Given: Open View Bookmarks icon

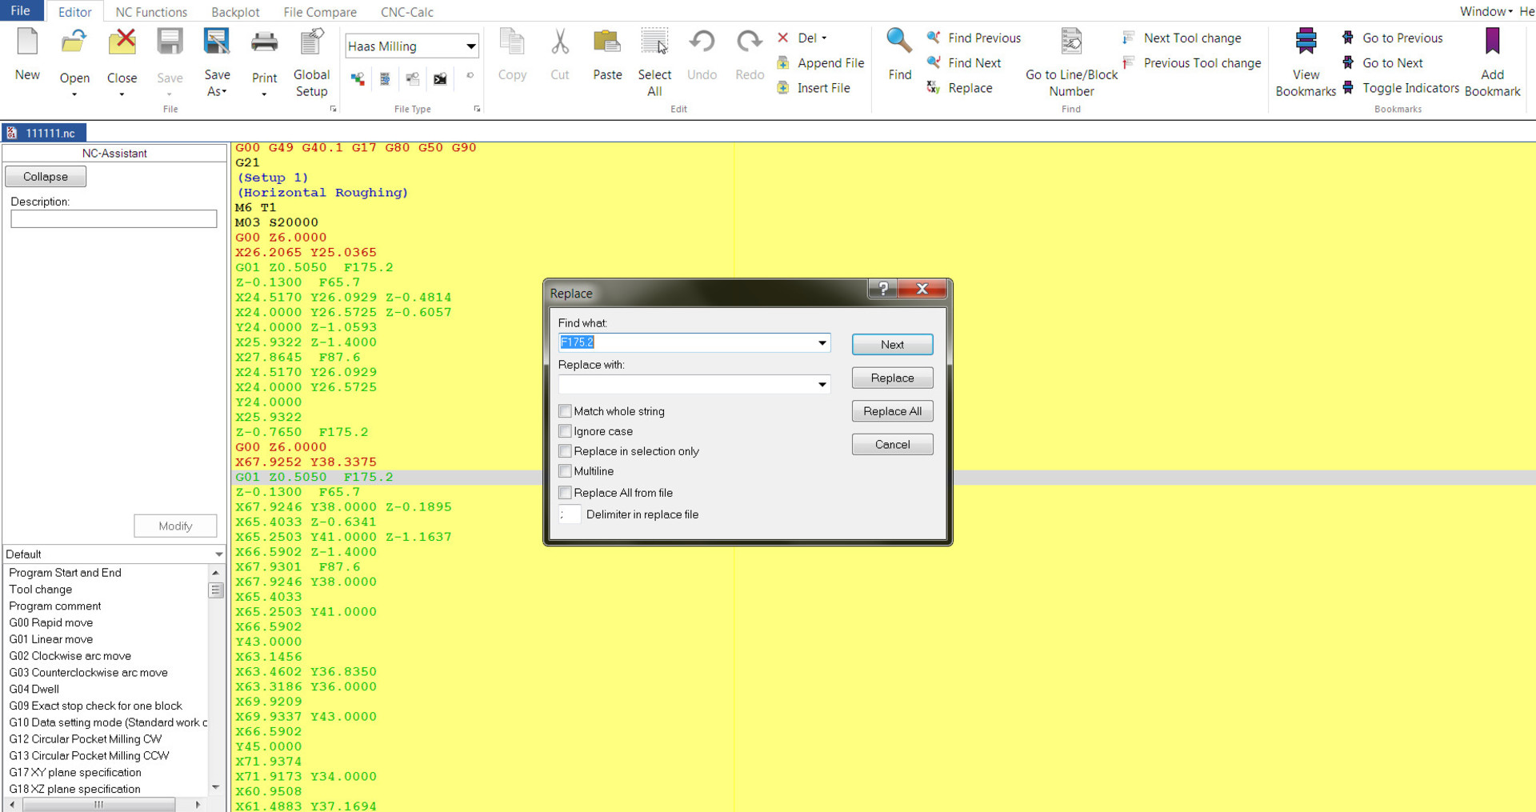Looking at the screenshot, I should [x=1306, y=42].
